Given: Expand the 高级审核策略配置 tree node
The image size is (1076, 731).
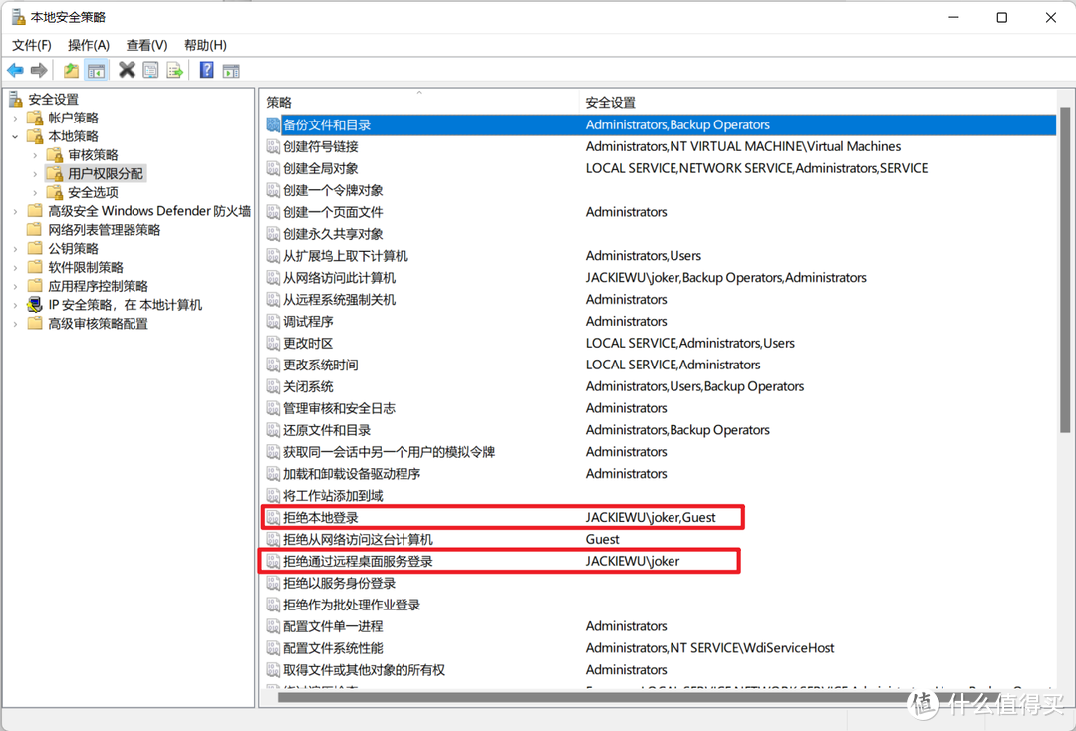Looking at the screenshot, I should click(16, 323).
